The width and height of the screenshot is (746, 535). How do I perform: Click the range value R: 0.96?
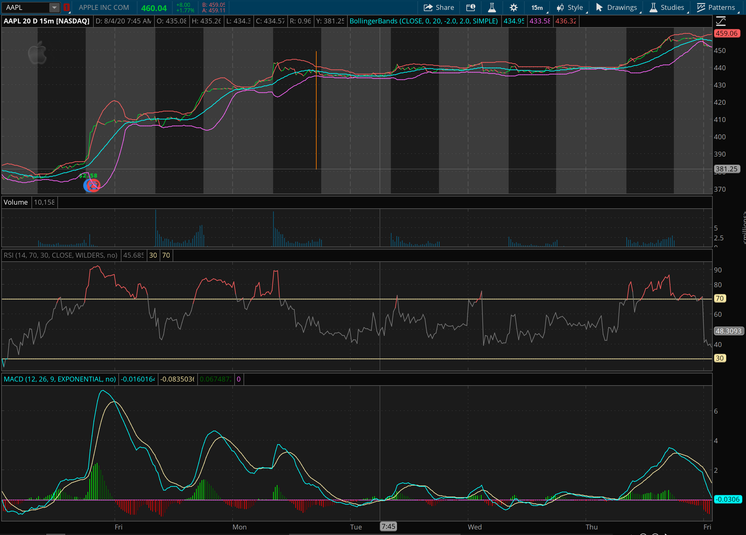[300, 21]
